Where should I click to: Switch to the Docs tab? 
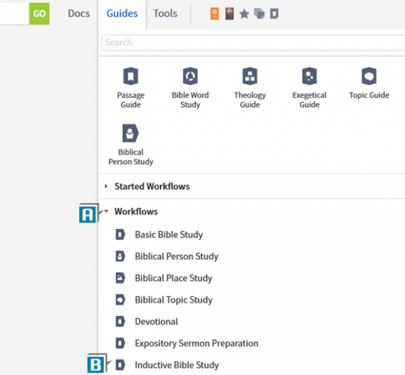[x=79, y=13]
